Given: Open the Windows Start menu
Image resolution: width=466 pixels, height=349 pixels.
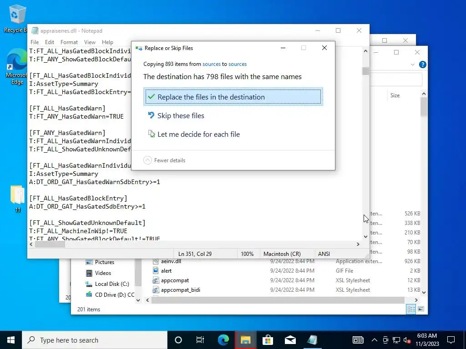Looking at the screenshot, I should click(x=11, y=340).
